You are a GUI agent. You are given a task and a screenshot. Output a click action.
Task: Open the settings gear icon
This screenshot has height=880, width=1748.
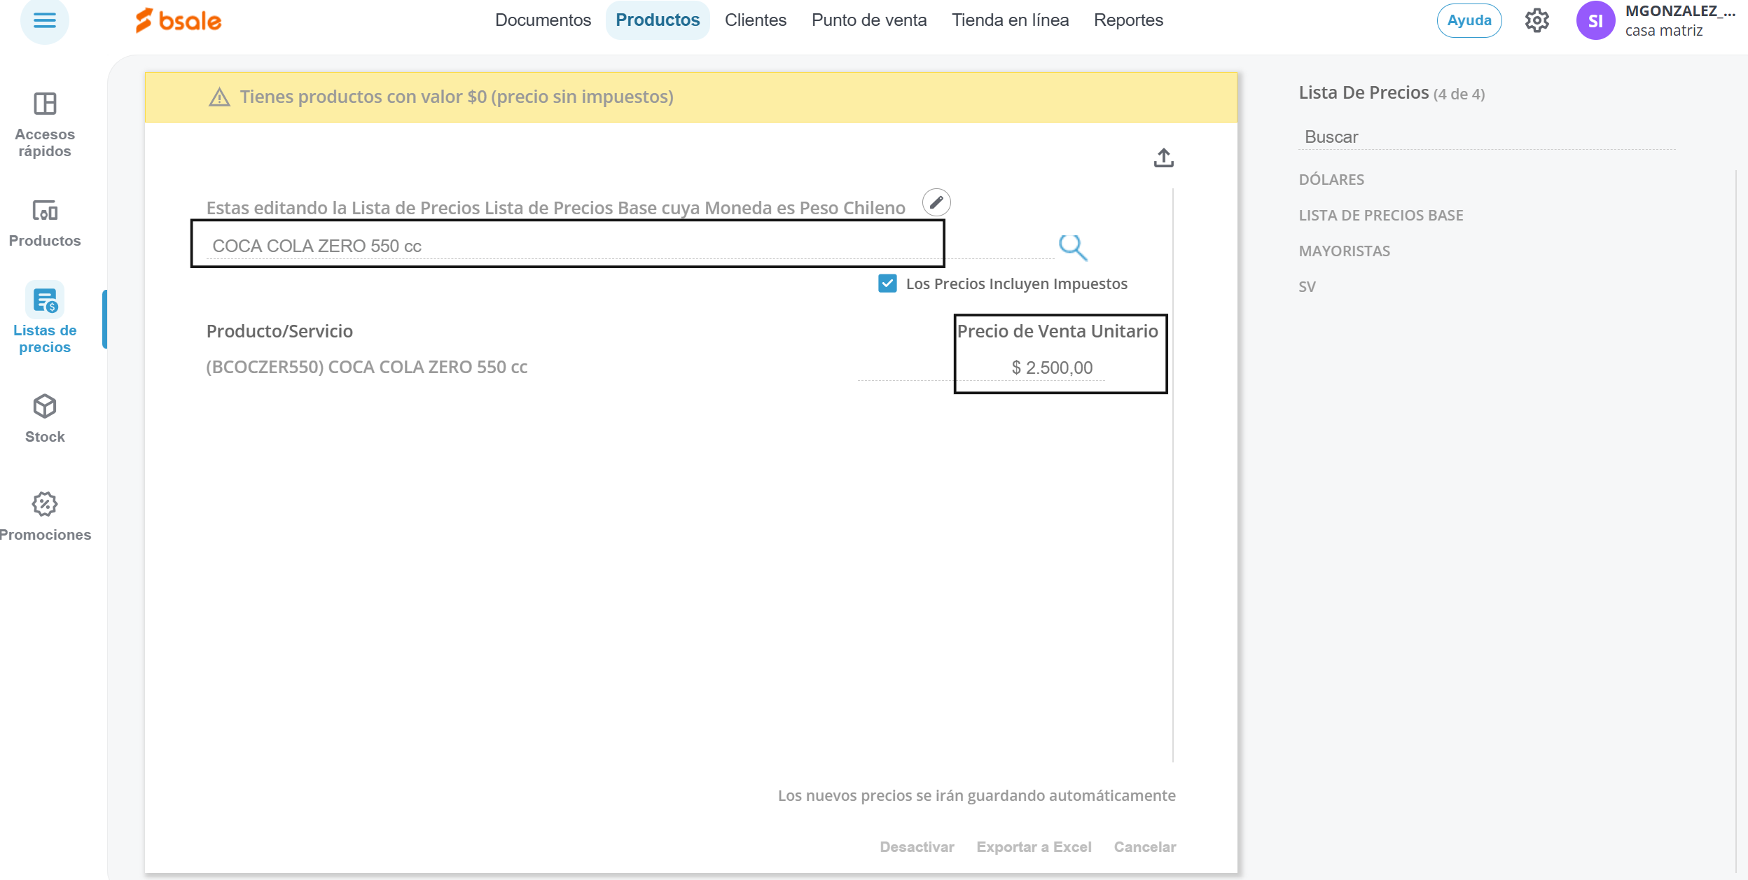click(x=1537, y=20)
